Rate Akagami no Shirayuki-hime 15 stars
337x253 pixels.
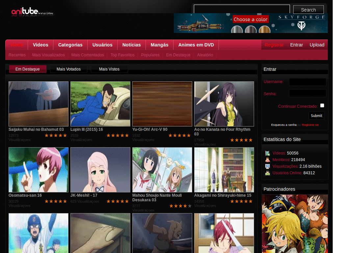(241, 201)
